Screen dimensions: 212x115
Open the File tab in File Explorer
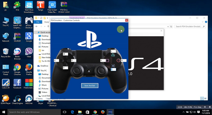tap(38, 22)
